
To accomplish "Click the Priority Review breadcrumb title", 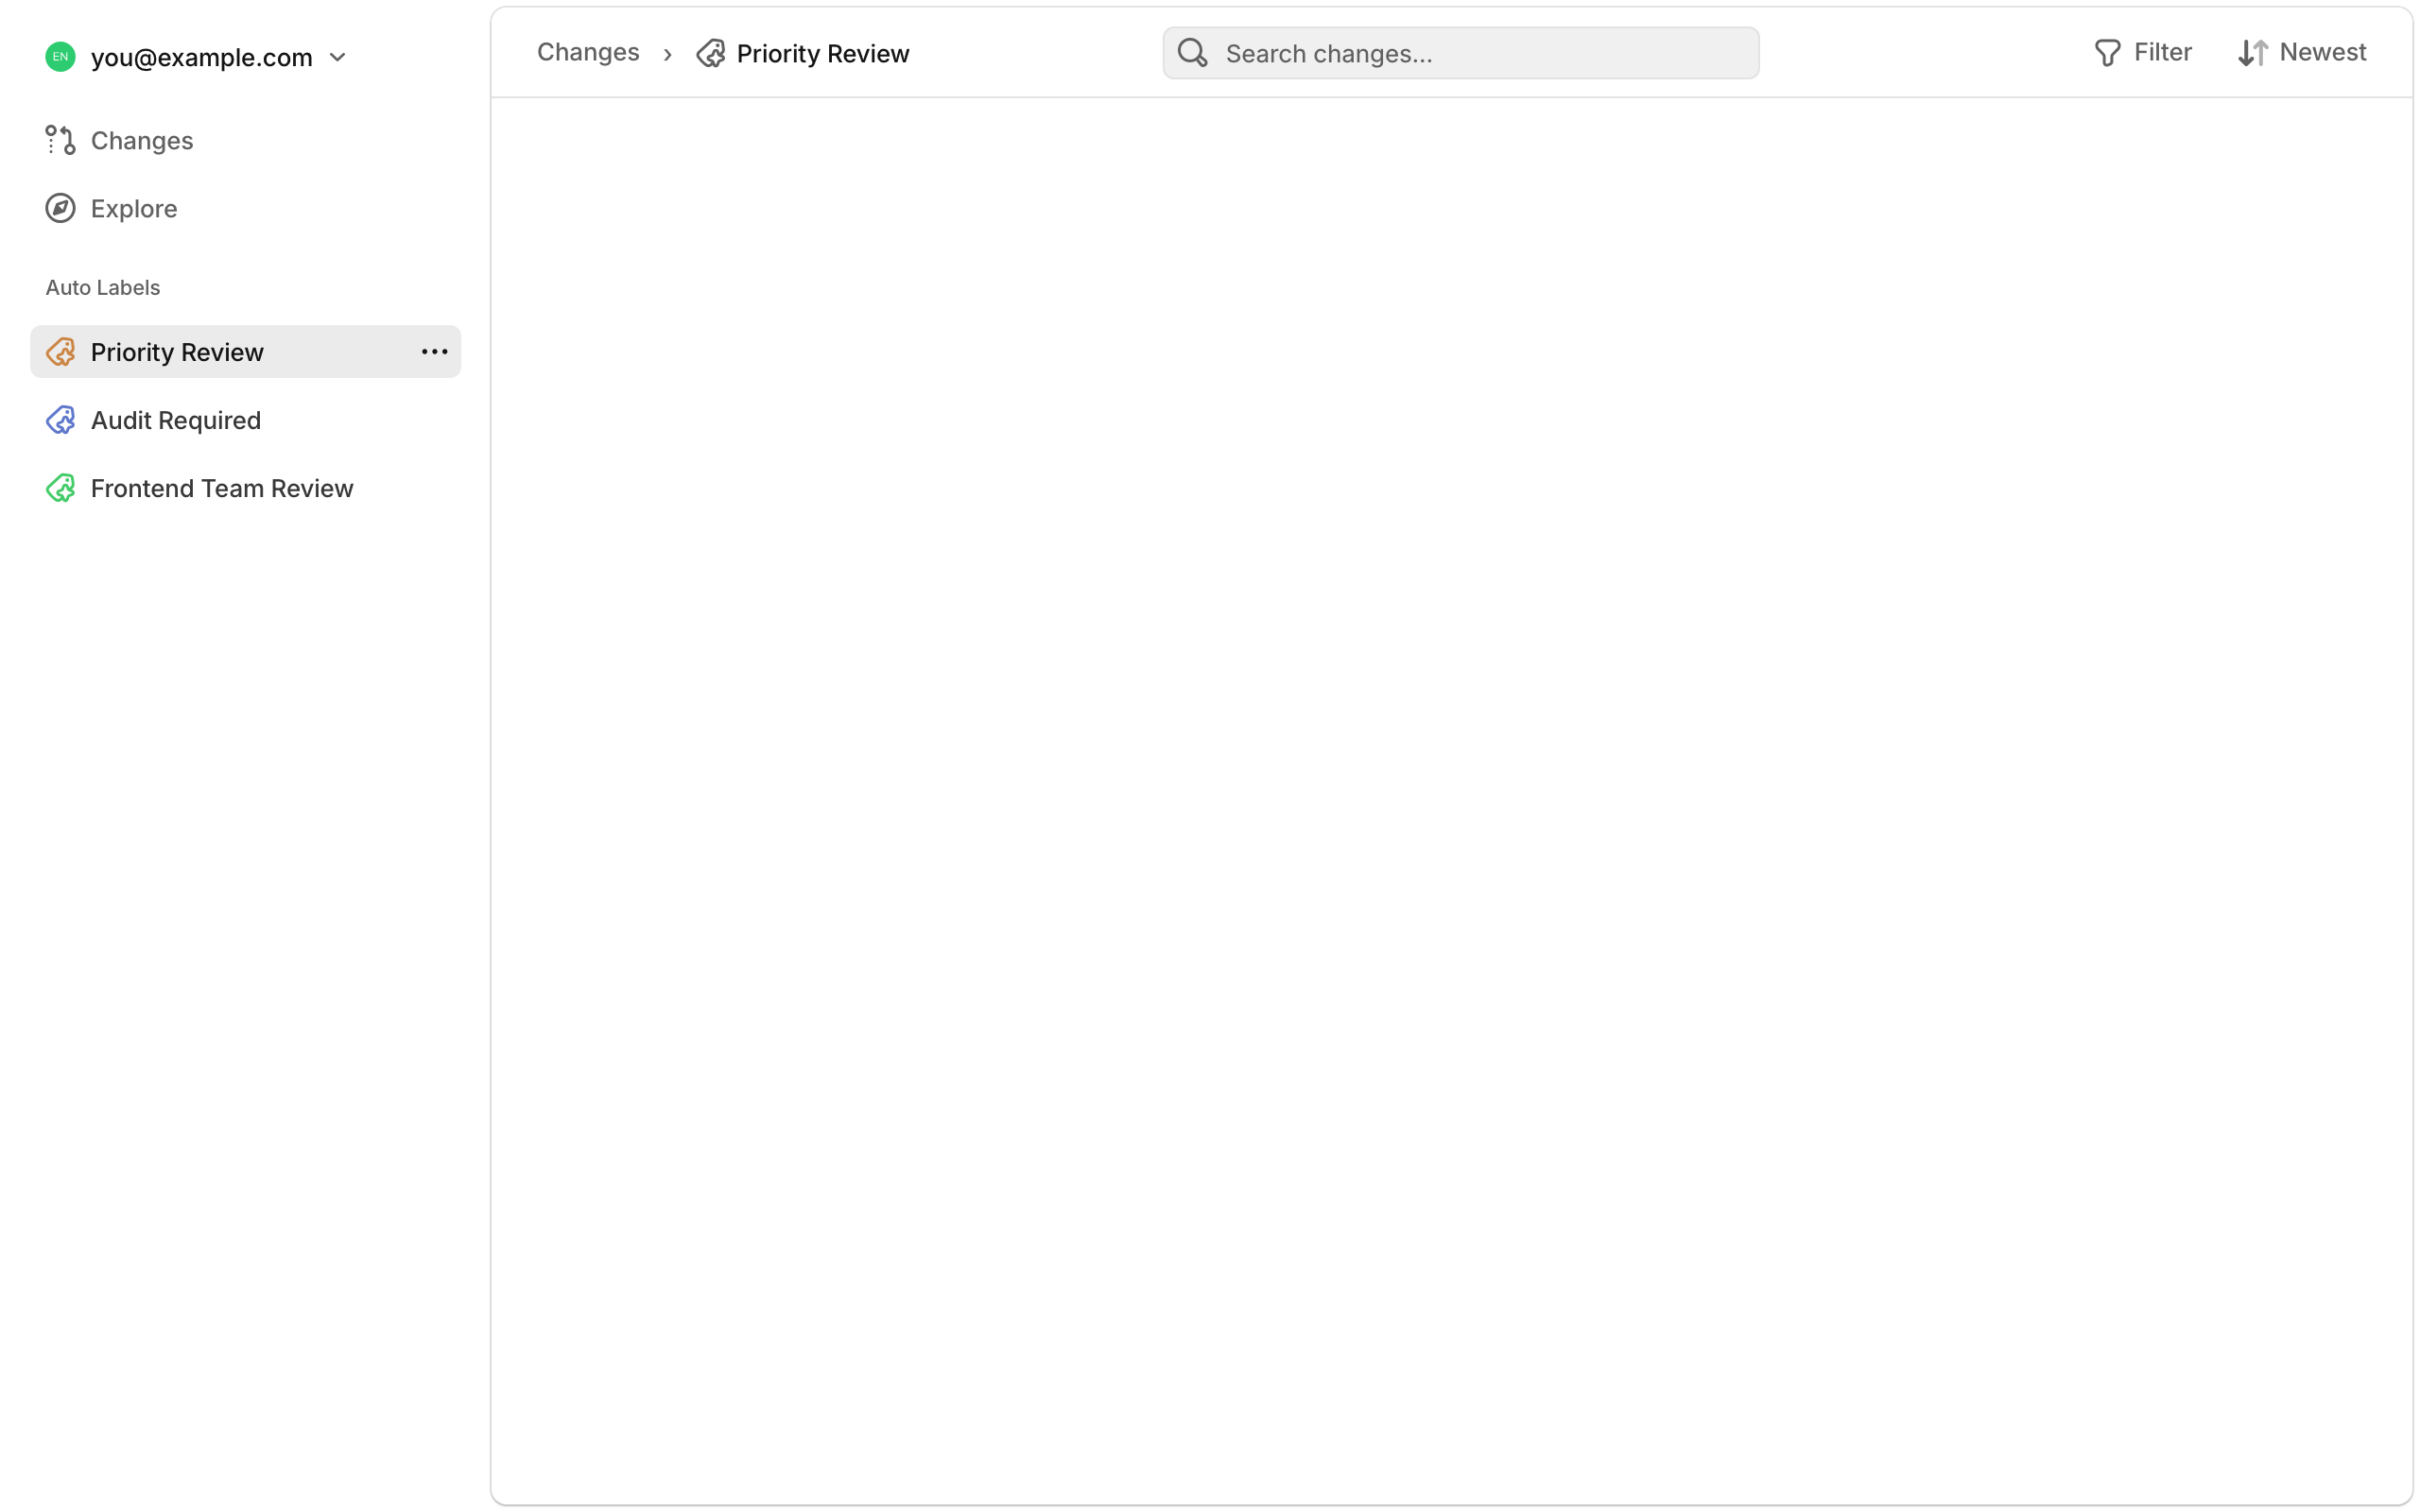I will [x=823, y=53].
